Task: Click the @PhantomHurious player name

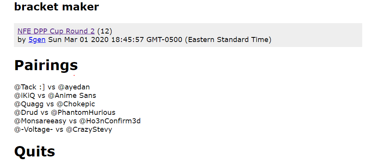Action: tap(83, 113)
